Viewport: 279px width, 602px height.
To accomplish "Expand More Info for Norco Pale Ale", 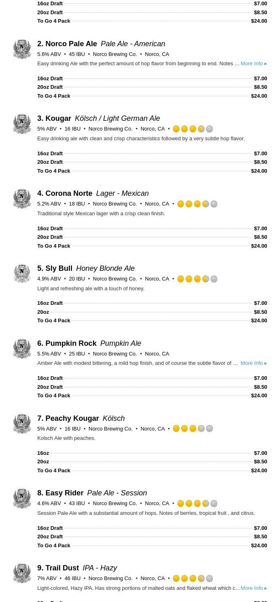I will (x=254, y=64).
